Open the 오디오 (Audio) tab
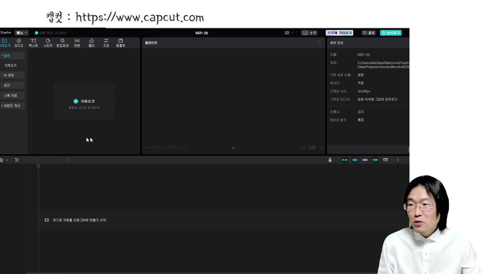 coord(19,43)
